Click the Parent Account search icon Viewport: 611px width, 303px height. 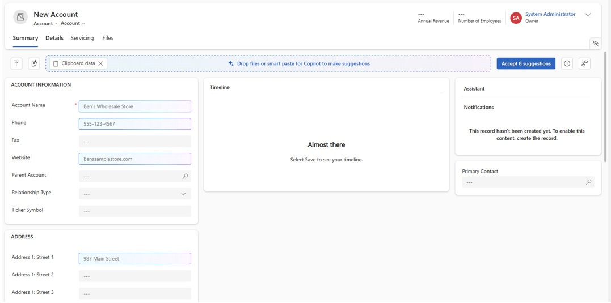pos(185,176)
